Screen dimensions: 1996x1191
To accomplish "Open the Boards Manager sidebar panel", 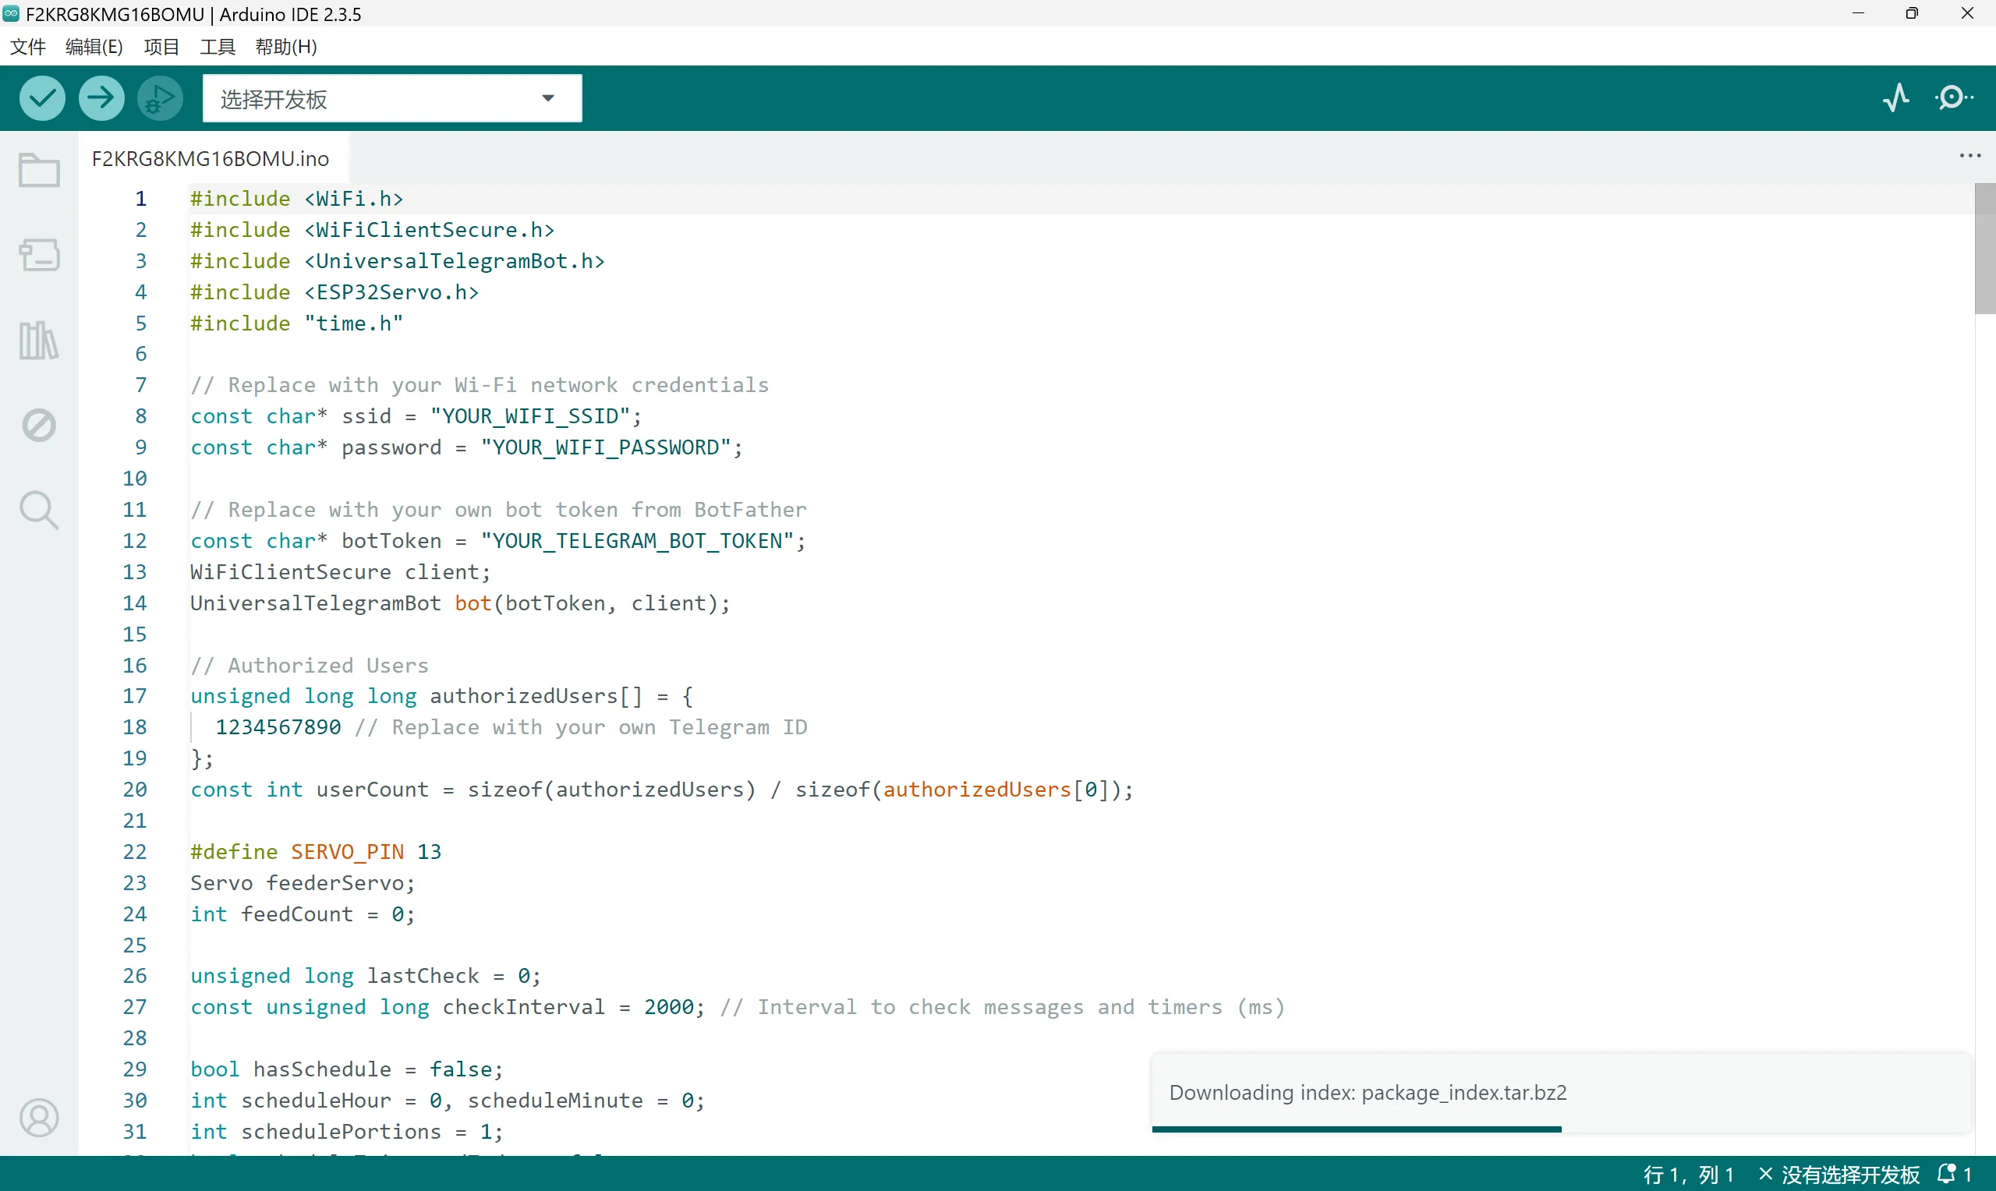I will (x=38, y=255).
